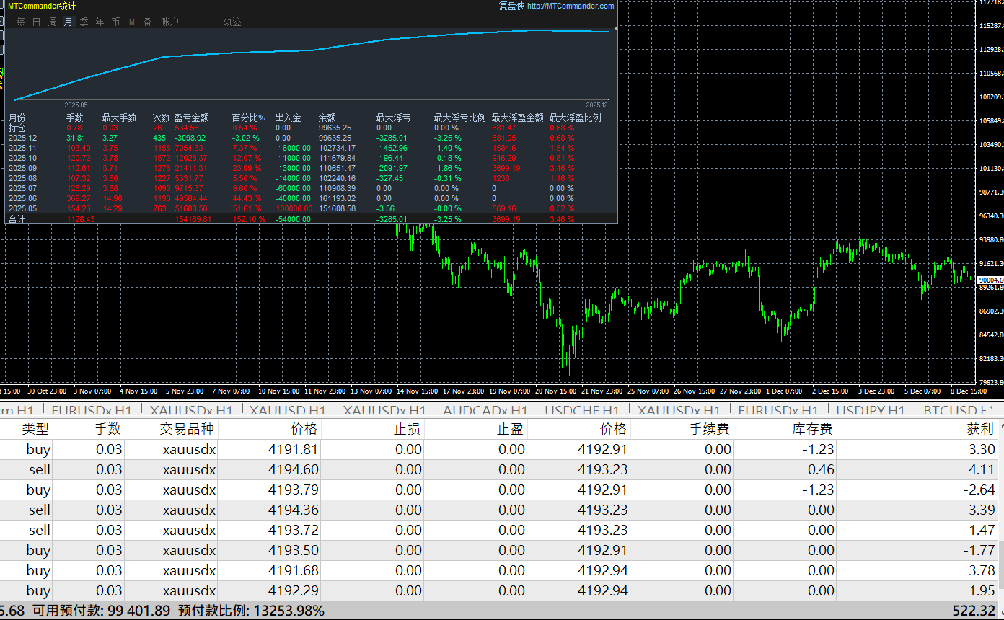Open the USDCHF H1 chart tab
This screenshot has width=1004, height=620.
click(581, 410)
